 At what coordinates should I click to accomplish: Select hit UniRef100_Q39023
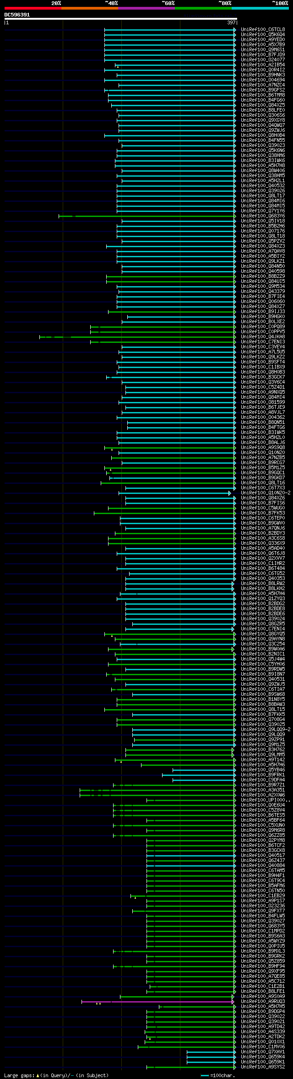263,146
